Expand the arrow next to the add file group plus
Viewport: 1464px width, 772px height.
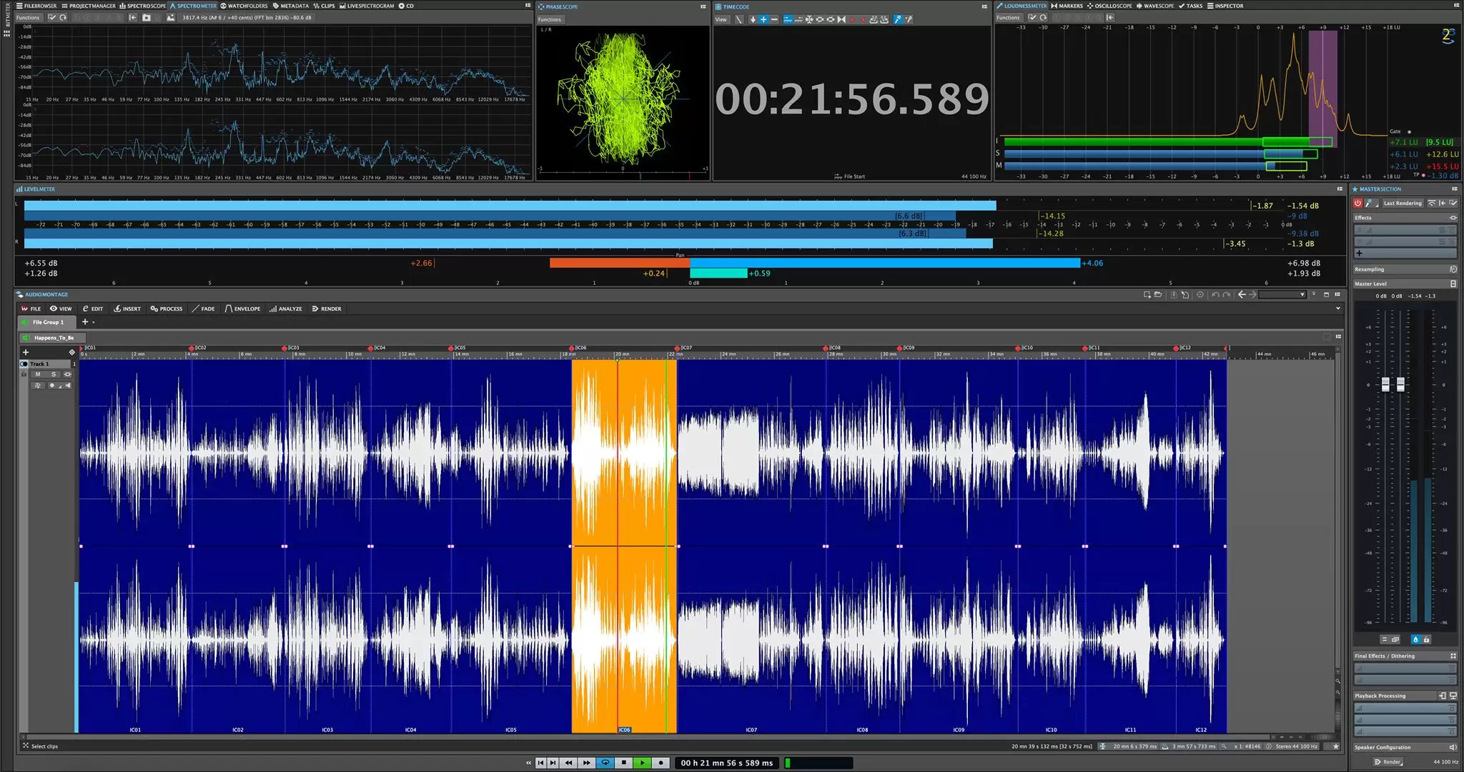click(x=94, y=322)
